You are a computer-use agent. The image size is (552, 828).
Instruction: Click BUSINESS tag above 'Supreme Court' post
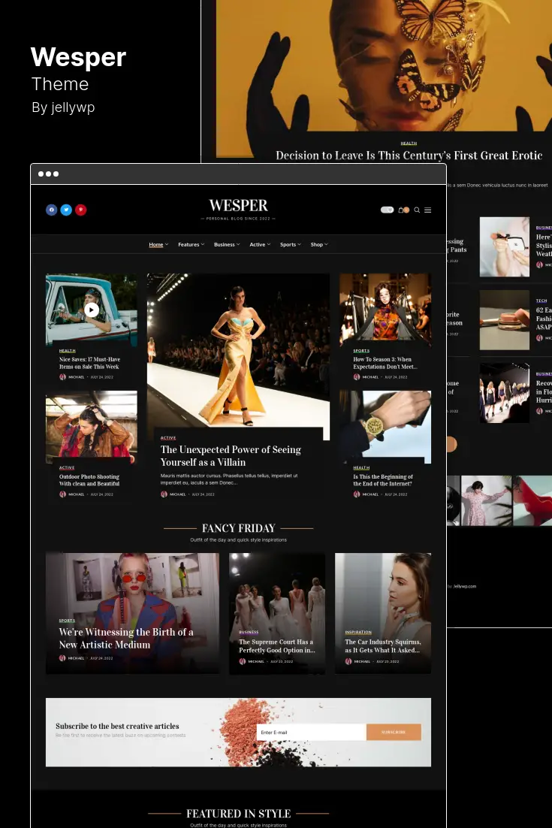(x=249, y=632)
